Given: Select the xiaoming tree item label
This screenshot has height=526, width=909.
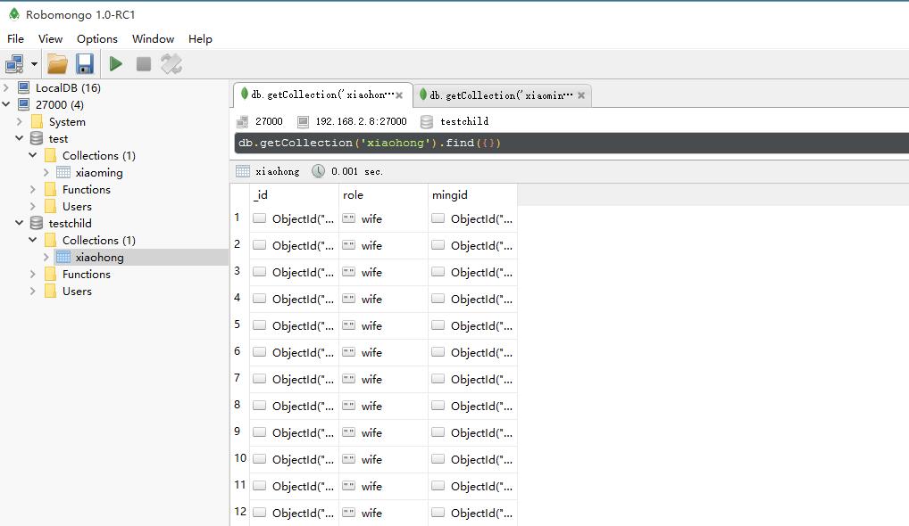Looking at the screenshot, I should pyautogui.click(x=99, y=172).
